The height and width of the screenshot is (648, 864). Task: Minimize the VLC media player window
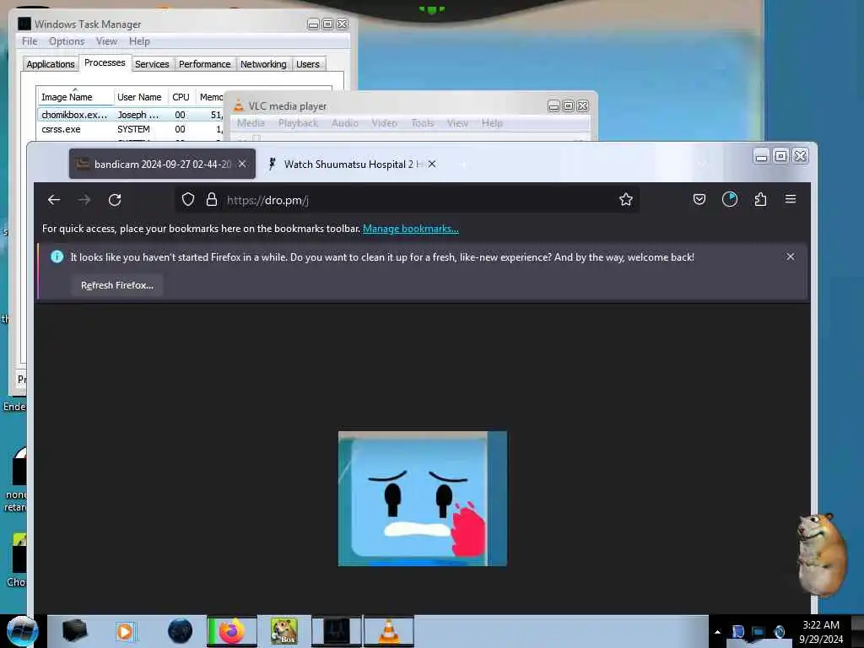coord(553,105)
